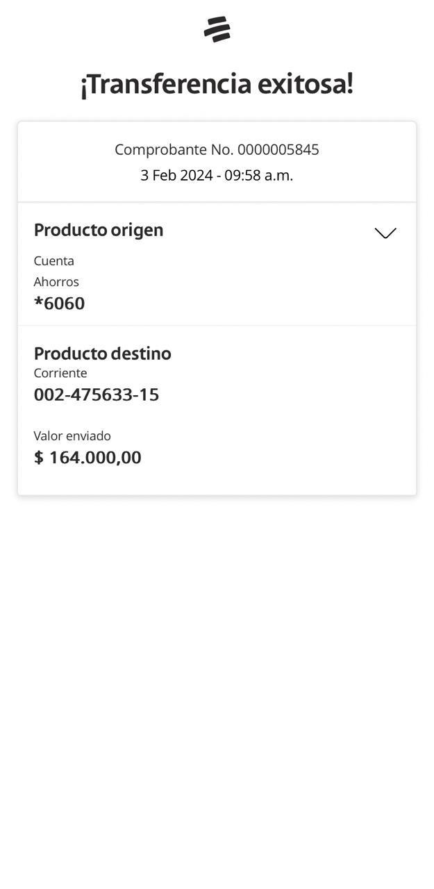Tap the dollar sign before the amount
This screenshot has width=434, height=889.
(39, 458)
